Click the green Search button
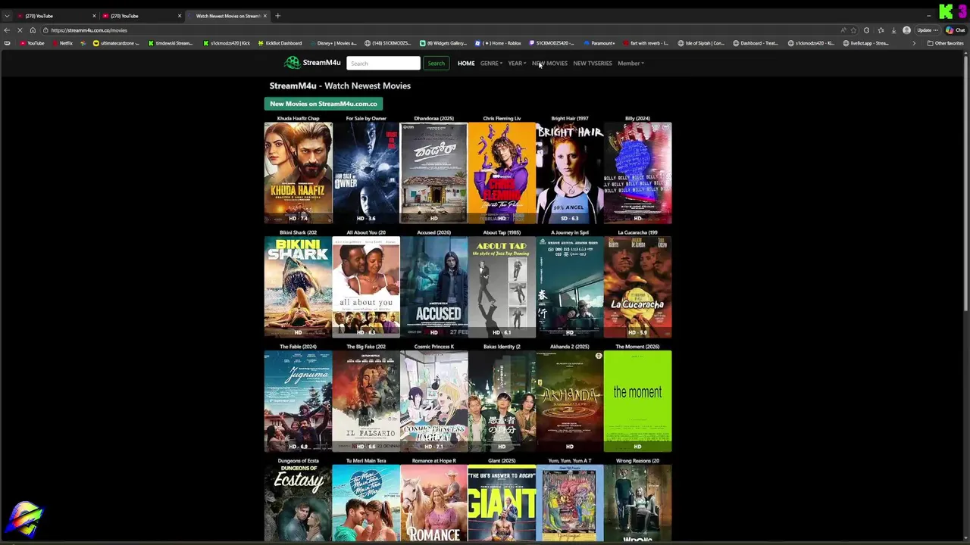This screenshot has height=545, width=970. (436, 64)
